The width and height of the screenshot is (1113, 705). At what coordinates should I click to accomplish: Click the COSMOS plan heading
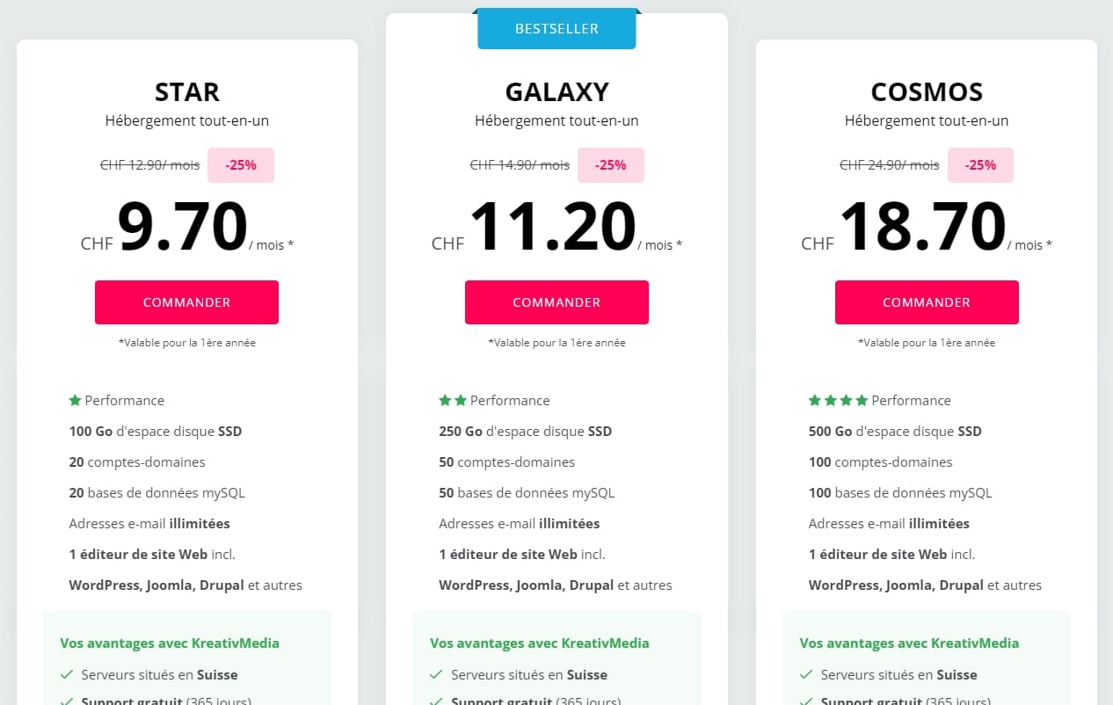click(927, 91)
